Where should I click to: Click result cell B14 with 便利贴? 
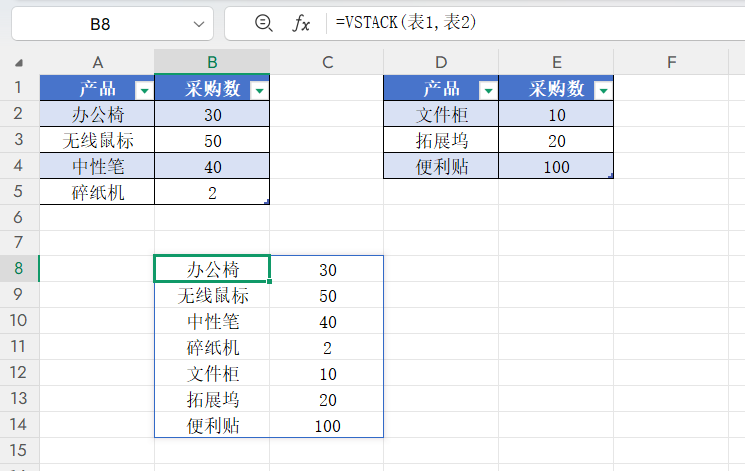point(212,425)
